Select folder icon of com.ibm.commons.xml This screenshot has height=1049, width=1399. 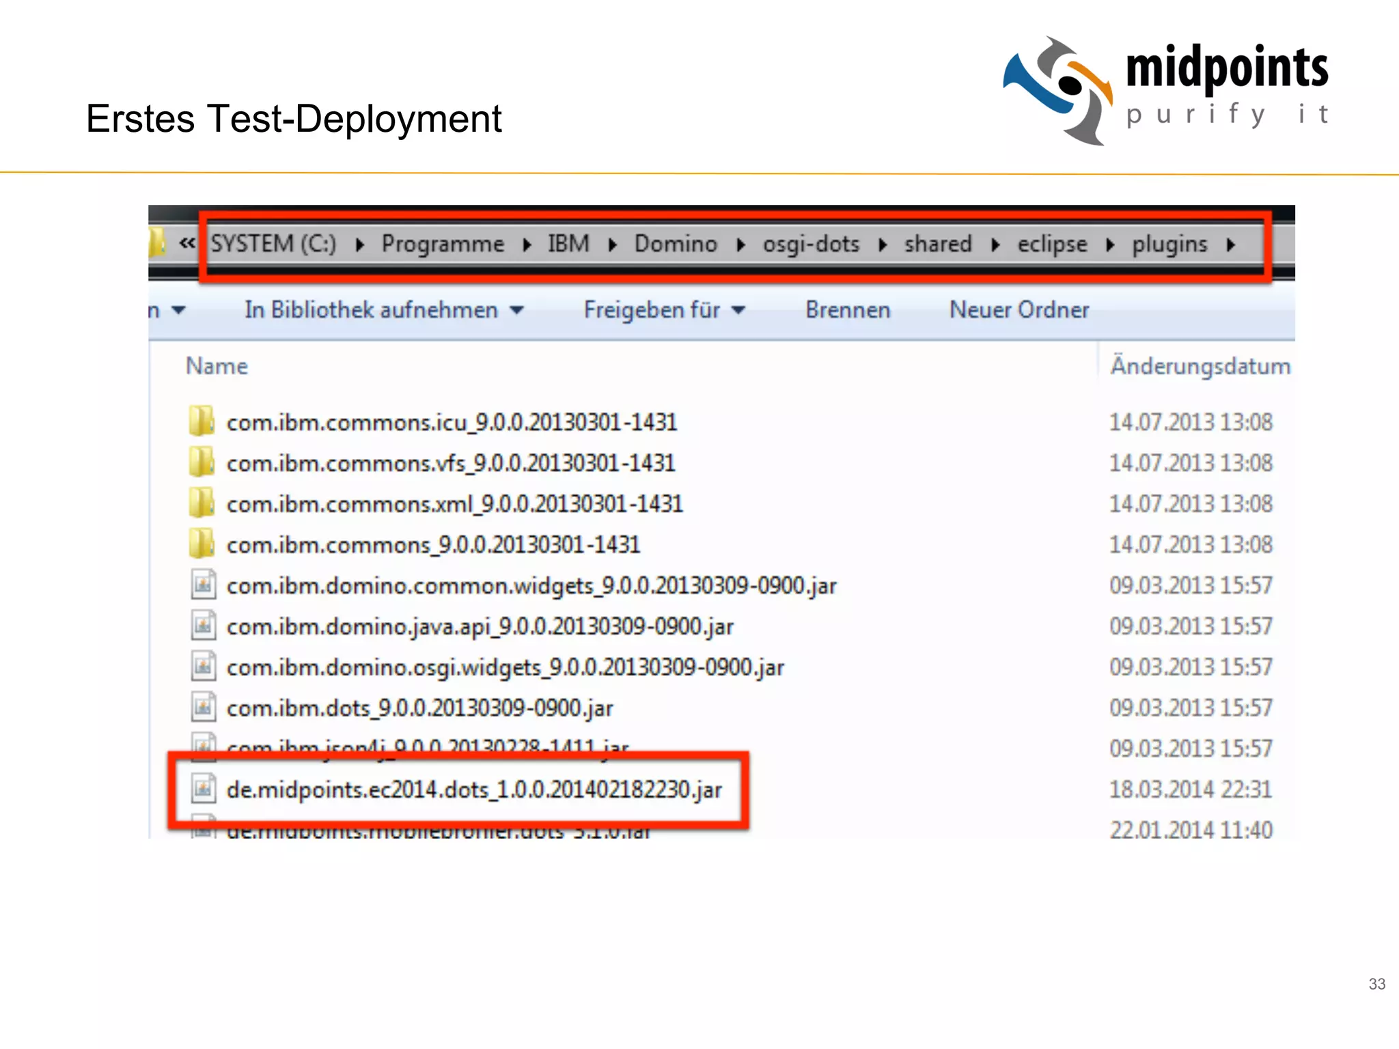tap(202, 503)
